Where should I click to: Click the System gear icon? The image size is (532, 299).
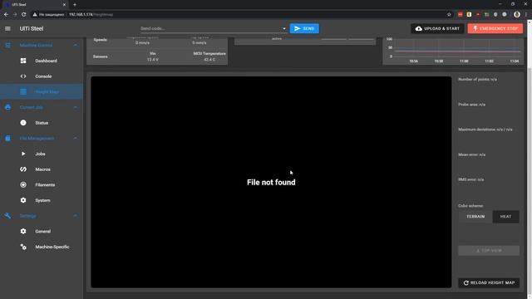(23, 200)
